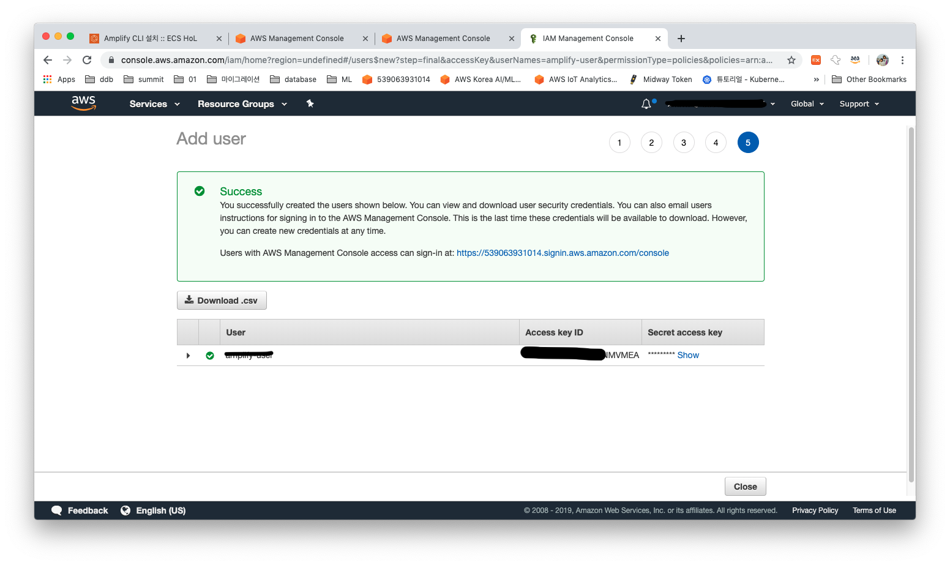Image resolution: width=950 pixels, height=565 pixels.
Task: Expand the user row disclosure triangle
Action: [188, 356]
